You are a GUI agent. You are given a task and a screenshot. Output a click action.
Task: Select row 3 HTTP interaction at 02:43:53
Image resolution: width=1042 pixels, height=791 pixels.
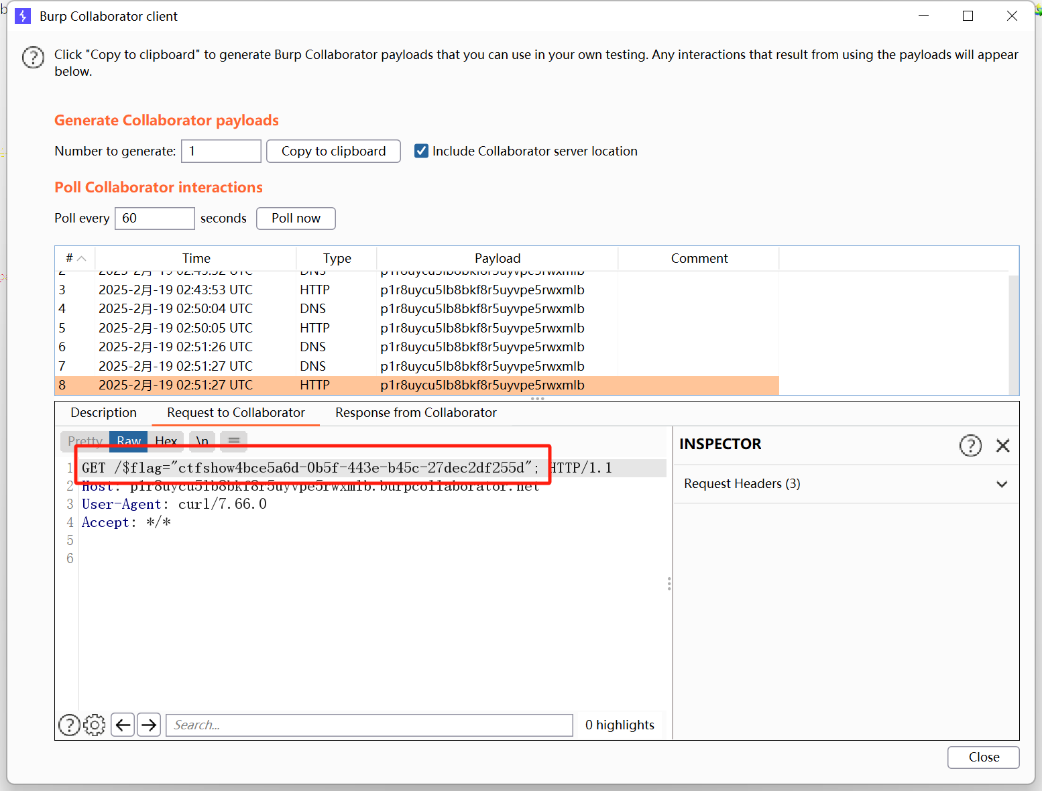[417, 290]
